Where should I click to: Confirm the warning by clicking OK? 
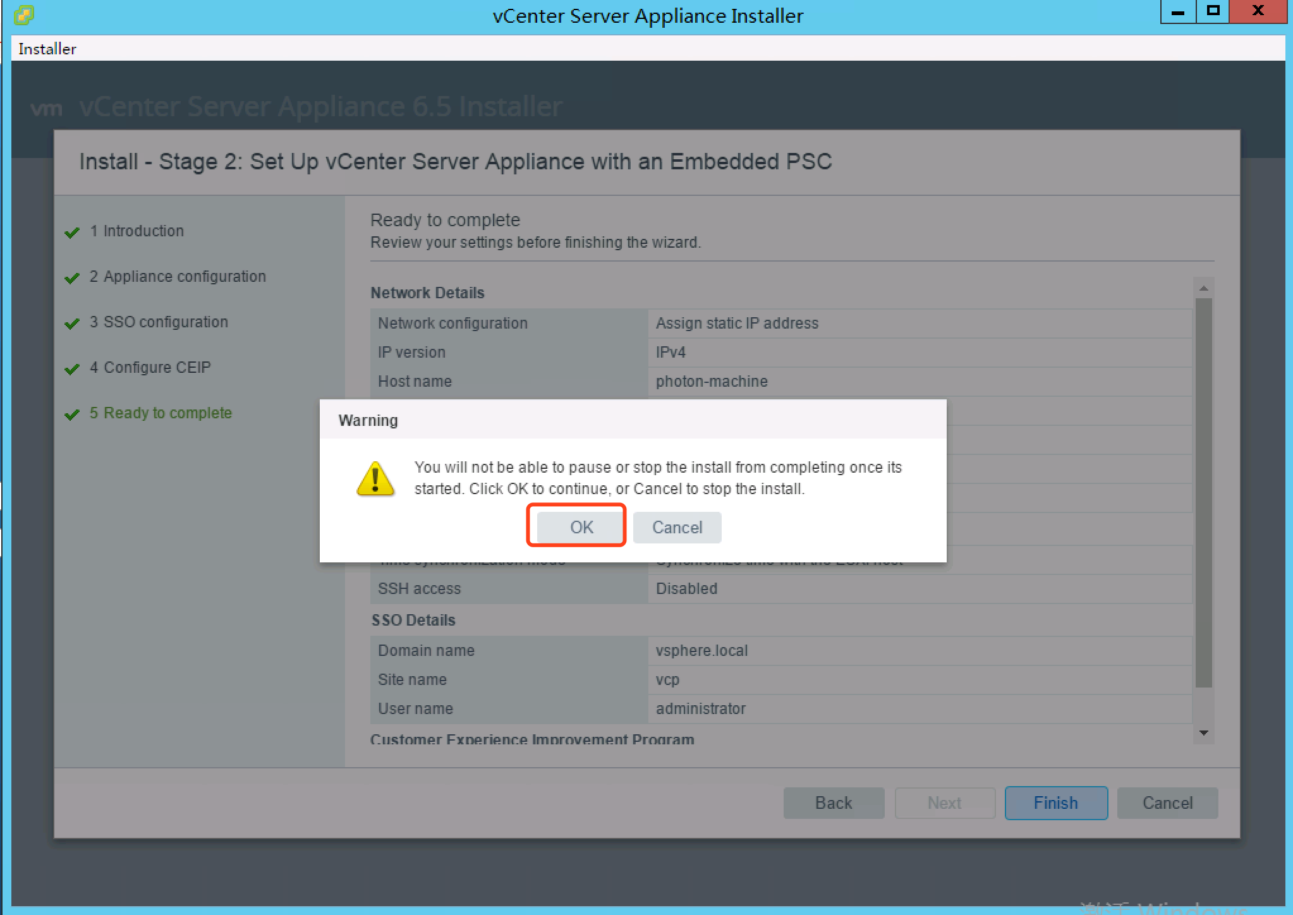point(581,527)
